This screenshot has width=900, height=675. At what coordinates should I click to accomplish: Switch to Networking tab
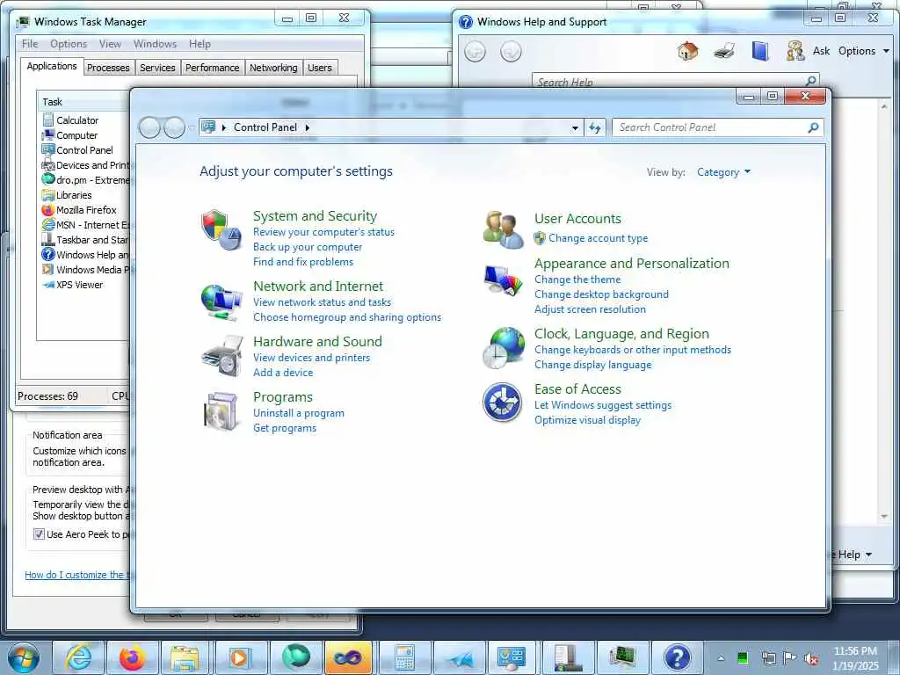click(273, 68)
